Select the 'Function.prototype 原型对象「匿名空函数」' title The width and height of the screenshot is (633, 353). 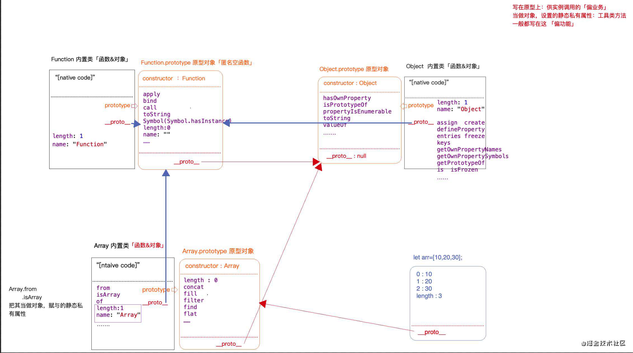197,63
